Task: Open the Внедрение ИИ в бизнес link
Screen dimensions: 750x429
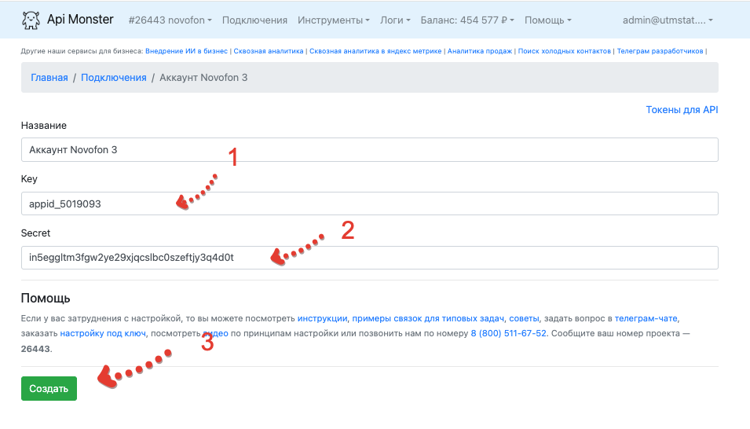Action: 187,51
